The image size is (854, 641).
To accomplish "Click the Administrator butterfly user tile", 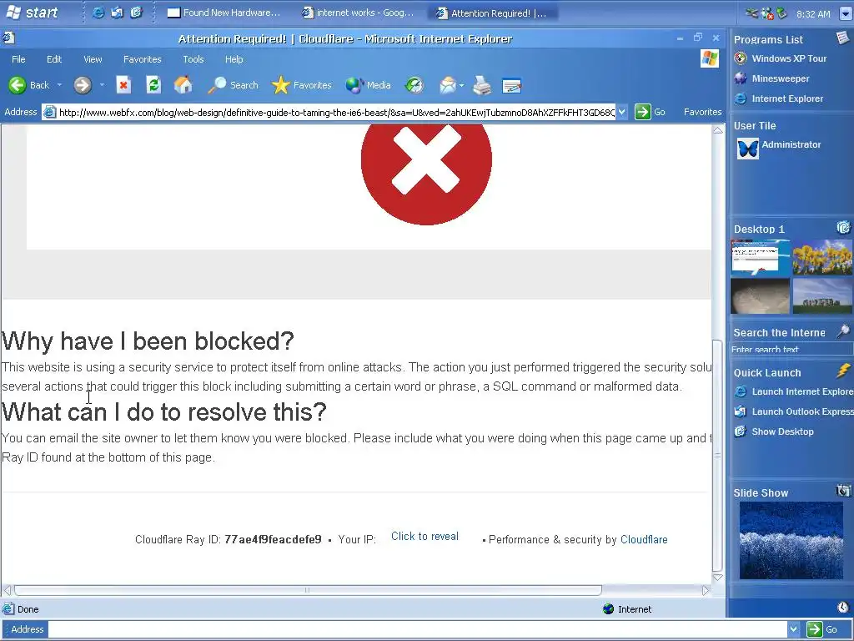I will tap(748, 149).
